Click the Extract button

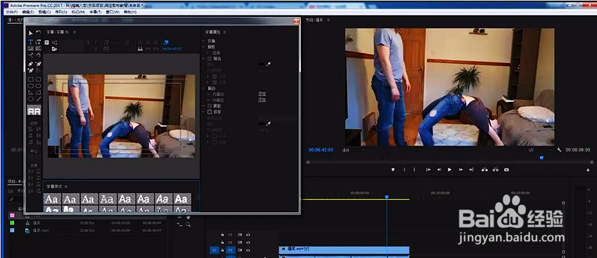495,170
